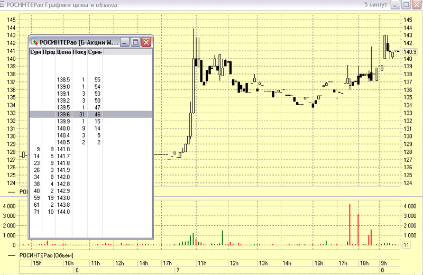The height and width of the screenshot is (275, 423).
Task: Click the Цена column header
Action: coord(63,52)
